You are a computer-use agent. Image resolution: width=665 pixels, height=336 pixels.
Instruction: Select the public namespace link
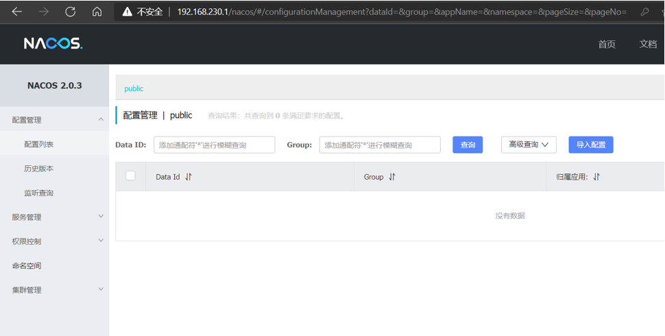coord(134,88)
